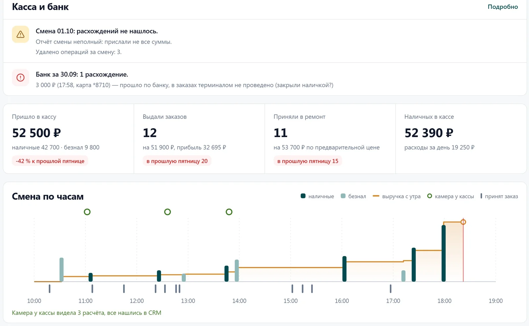Click the first camera circle marker near 11:00
Viewport: 529px width, 326px height.
(x=87, y=212)
